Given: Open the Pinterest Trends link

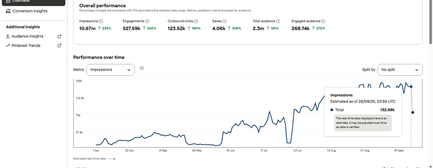Looking at the screenshot, I should coord(26,45).
